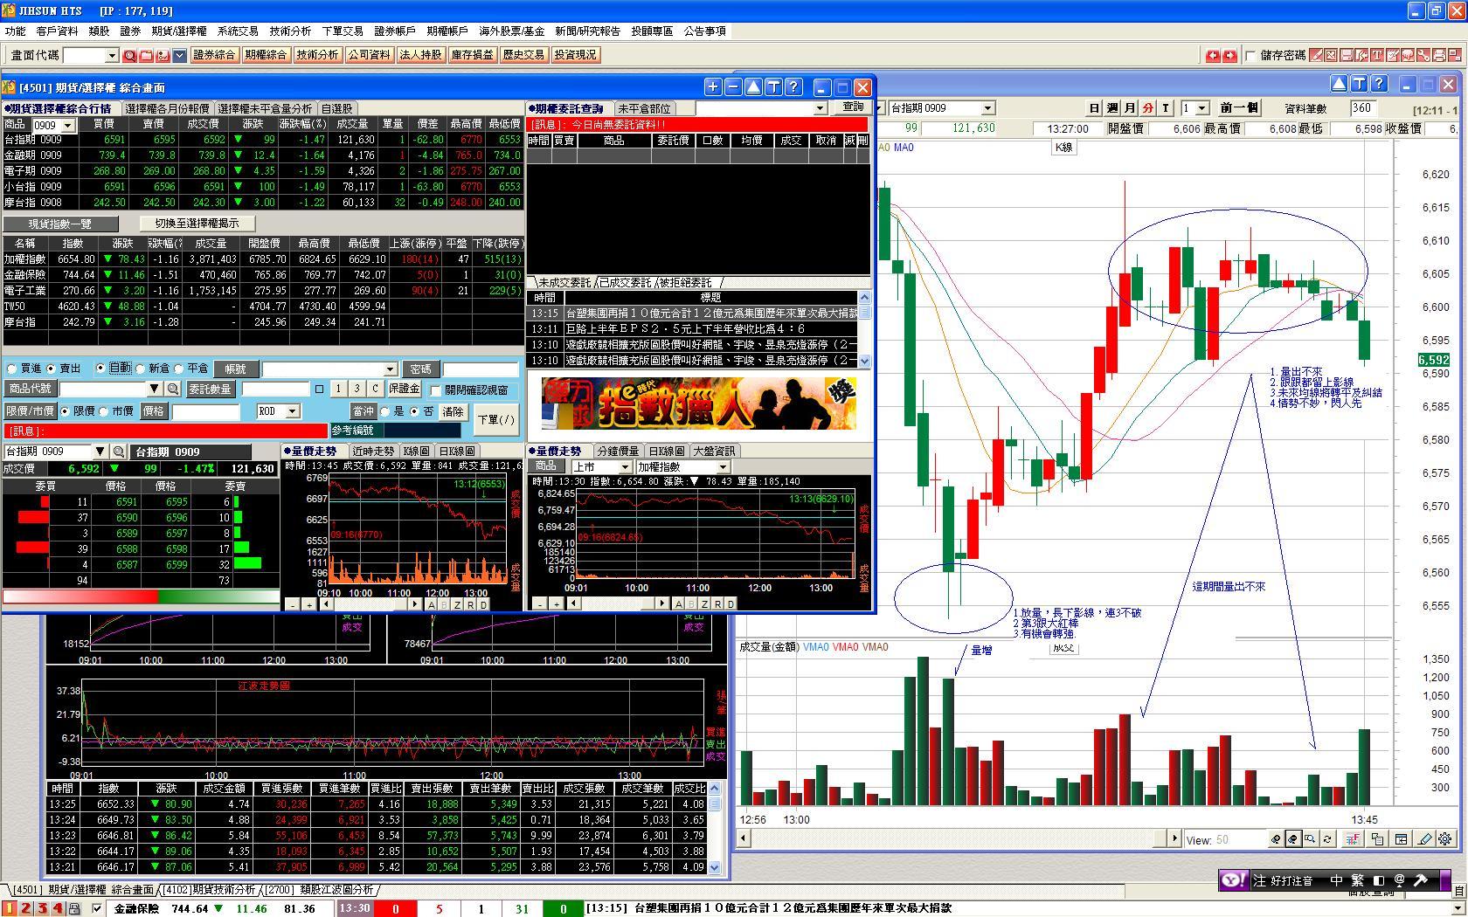Click the 切換至選擇權揭示 button

(197, 224)
